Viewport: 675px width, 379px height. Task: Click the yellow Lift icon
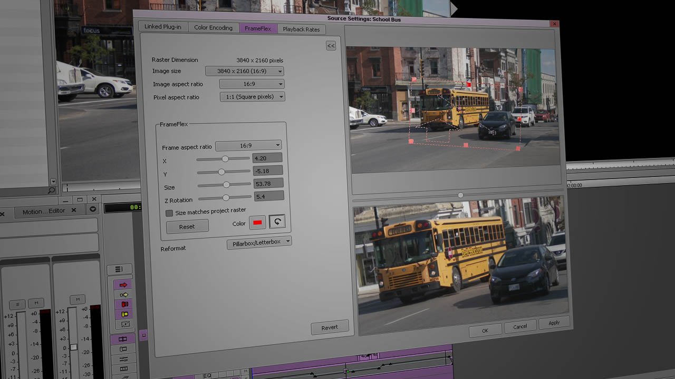click(x=124, y=314)
